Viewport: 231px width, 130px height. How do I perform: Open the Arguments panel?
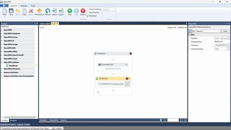(54, 120)
